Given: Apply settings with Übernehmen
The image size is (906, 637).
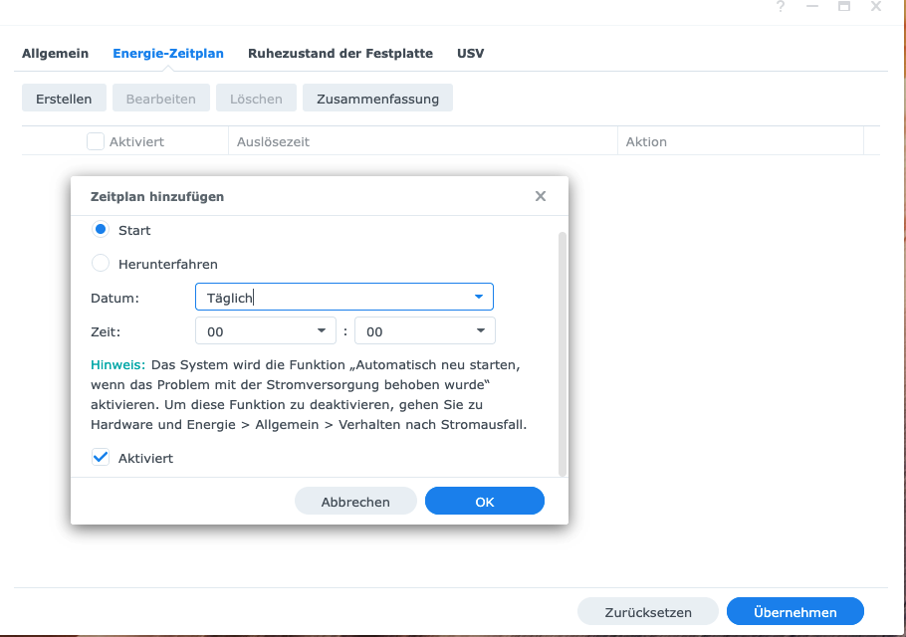Looking at the screenshot, I should click(x=795, y=611).
